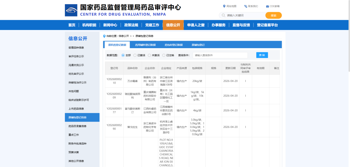Click the 琥珀酸瑞波西利 table cell
The image size is (350, 167).
pyautogui.click(x=132, y=96)
